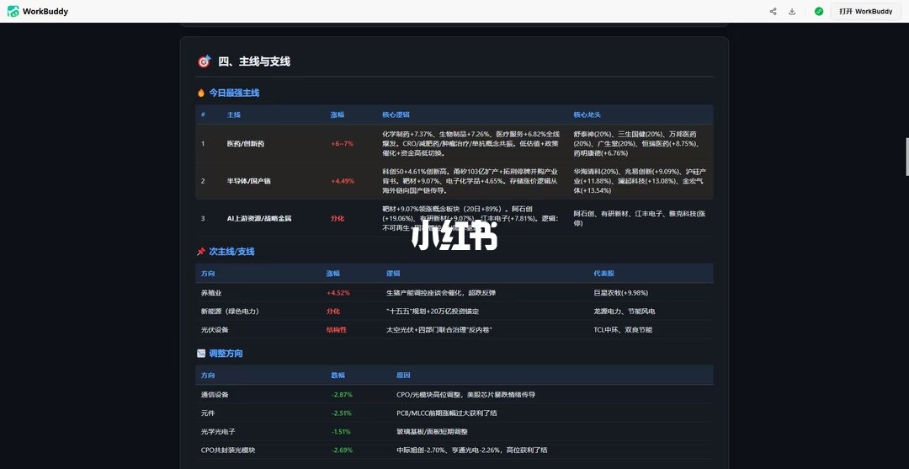Click the 科创50+4.61%创新高 logic paragraph
The height and width of the screenshot is (469, 909).
(x=470, y=181)
